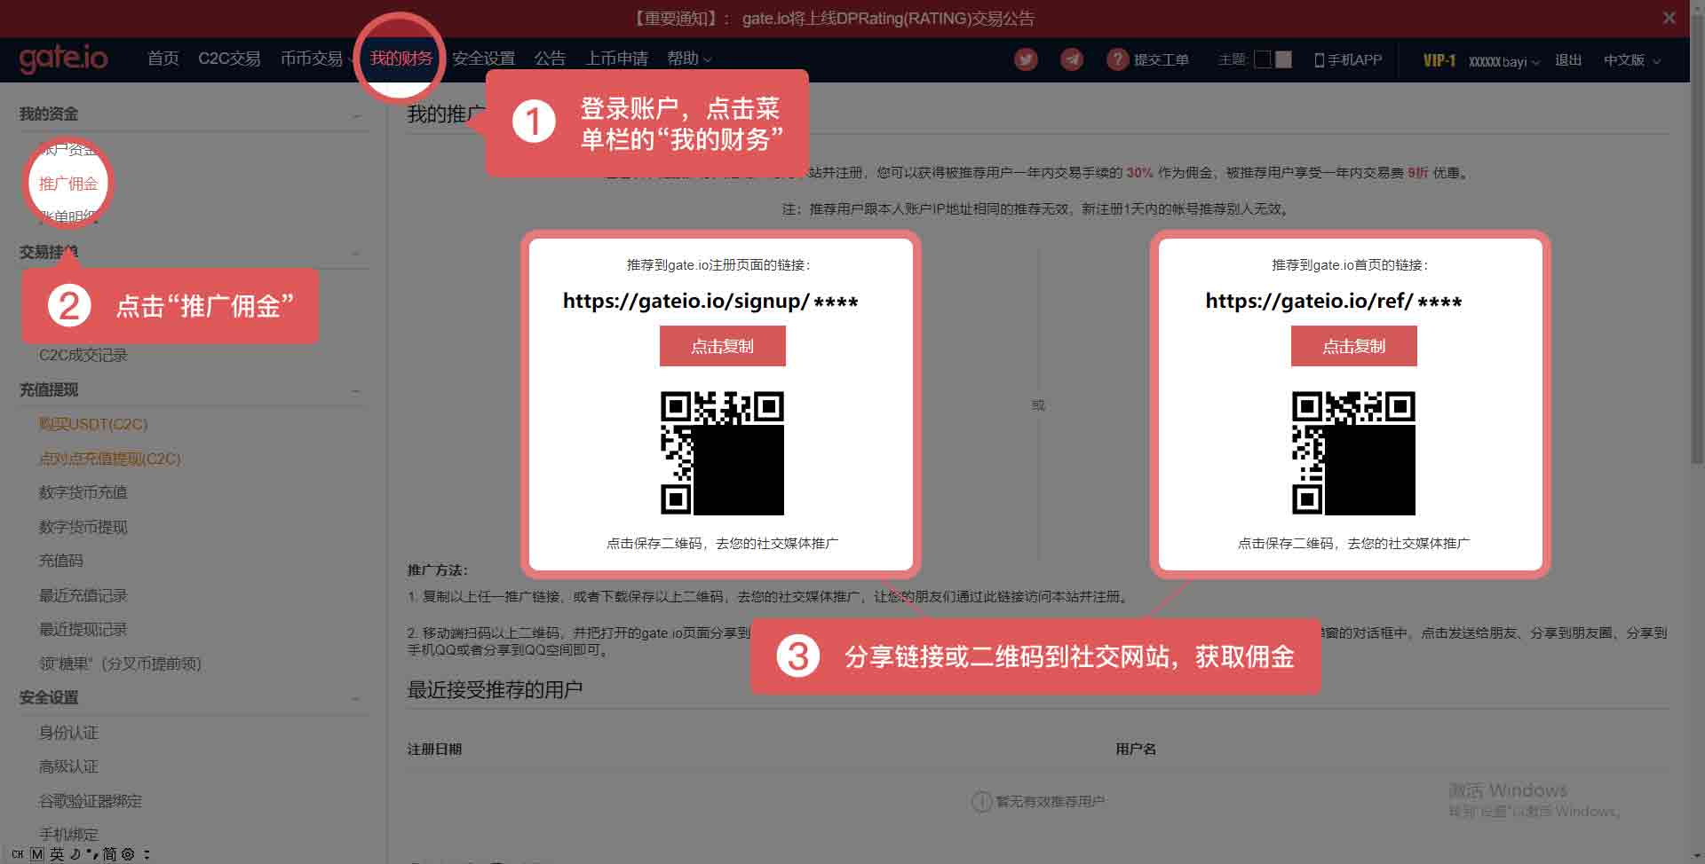
Task: Open the Telegram social icon
Action: [1072, 59]
